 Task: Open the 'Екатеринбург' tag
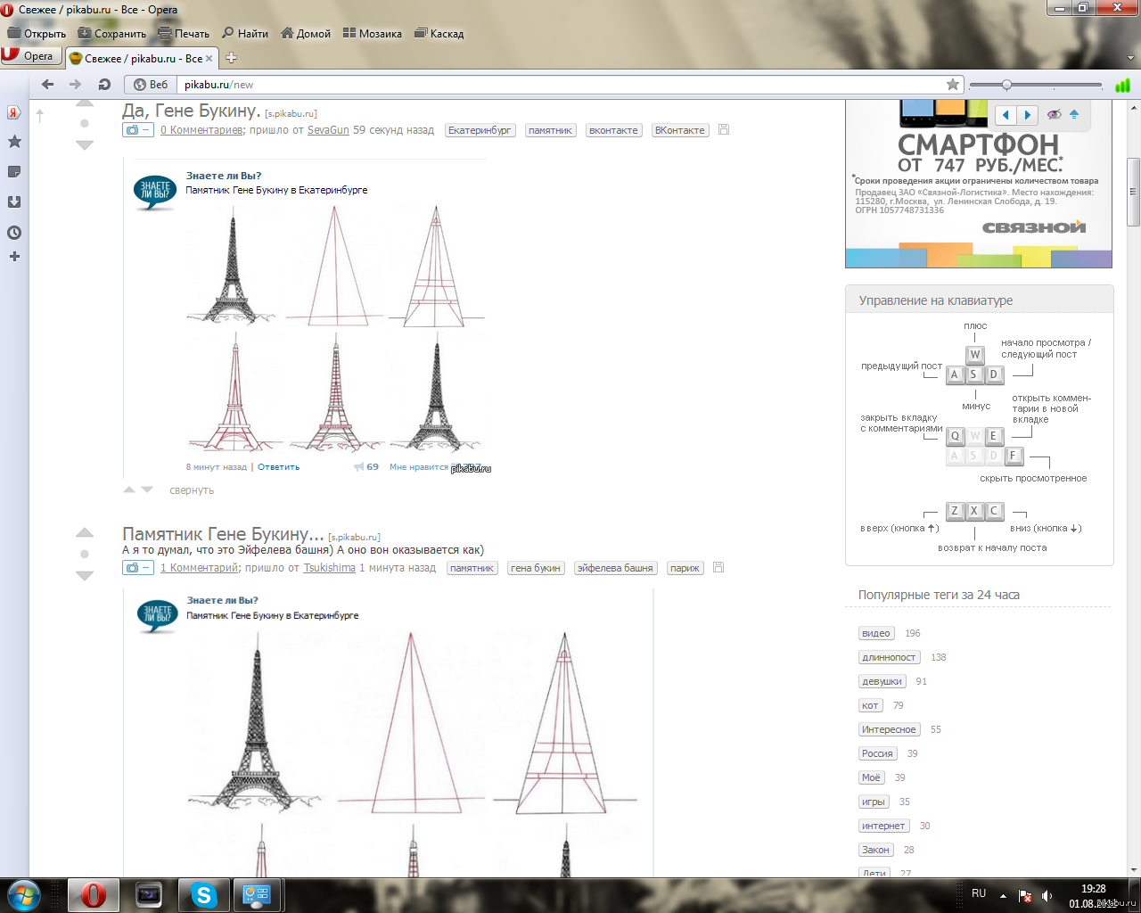tap(480, 130)
